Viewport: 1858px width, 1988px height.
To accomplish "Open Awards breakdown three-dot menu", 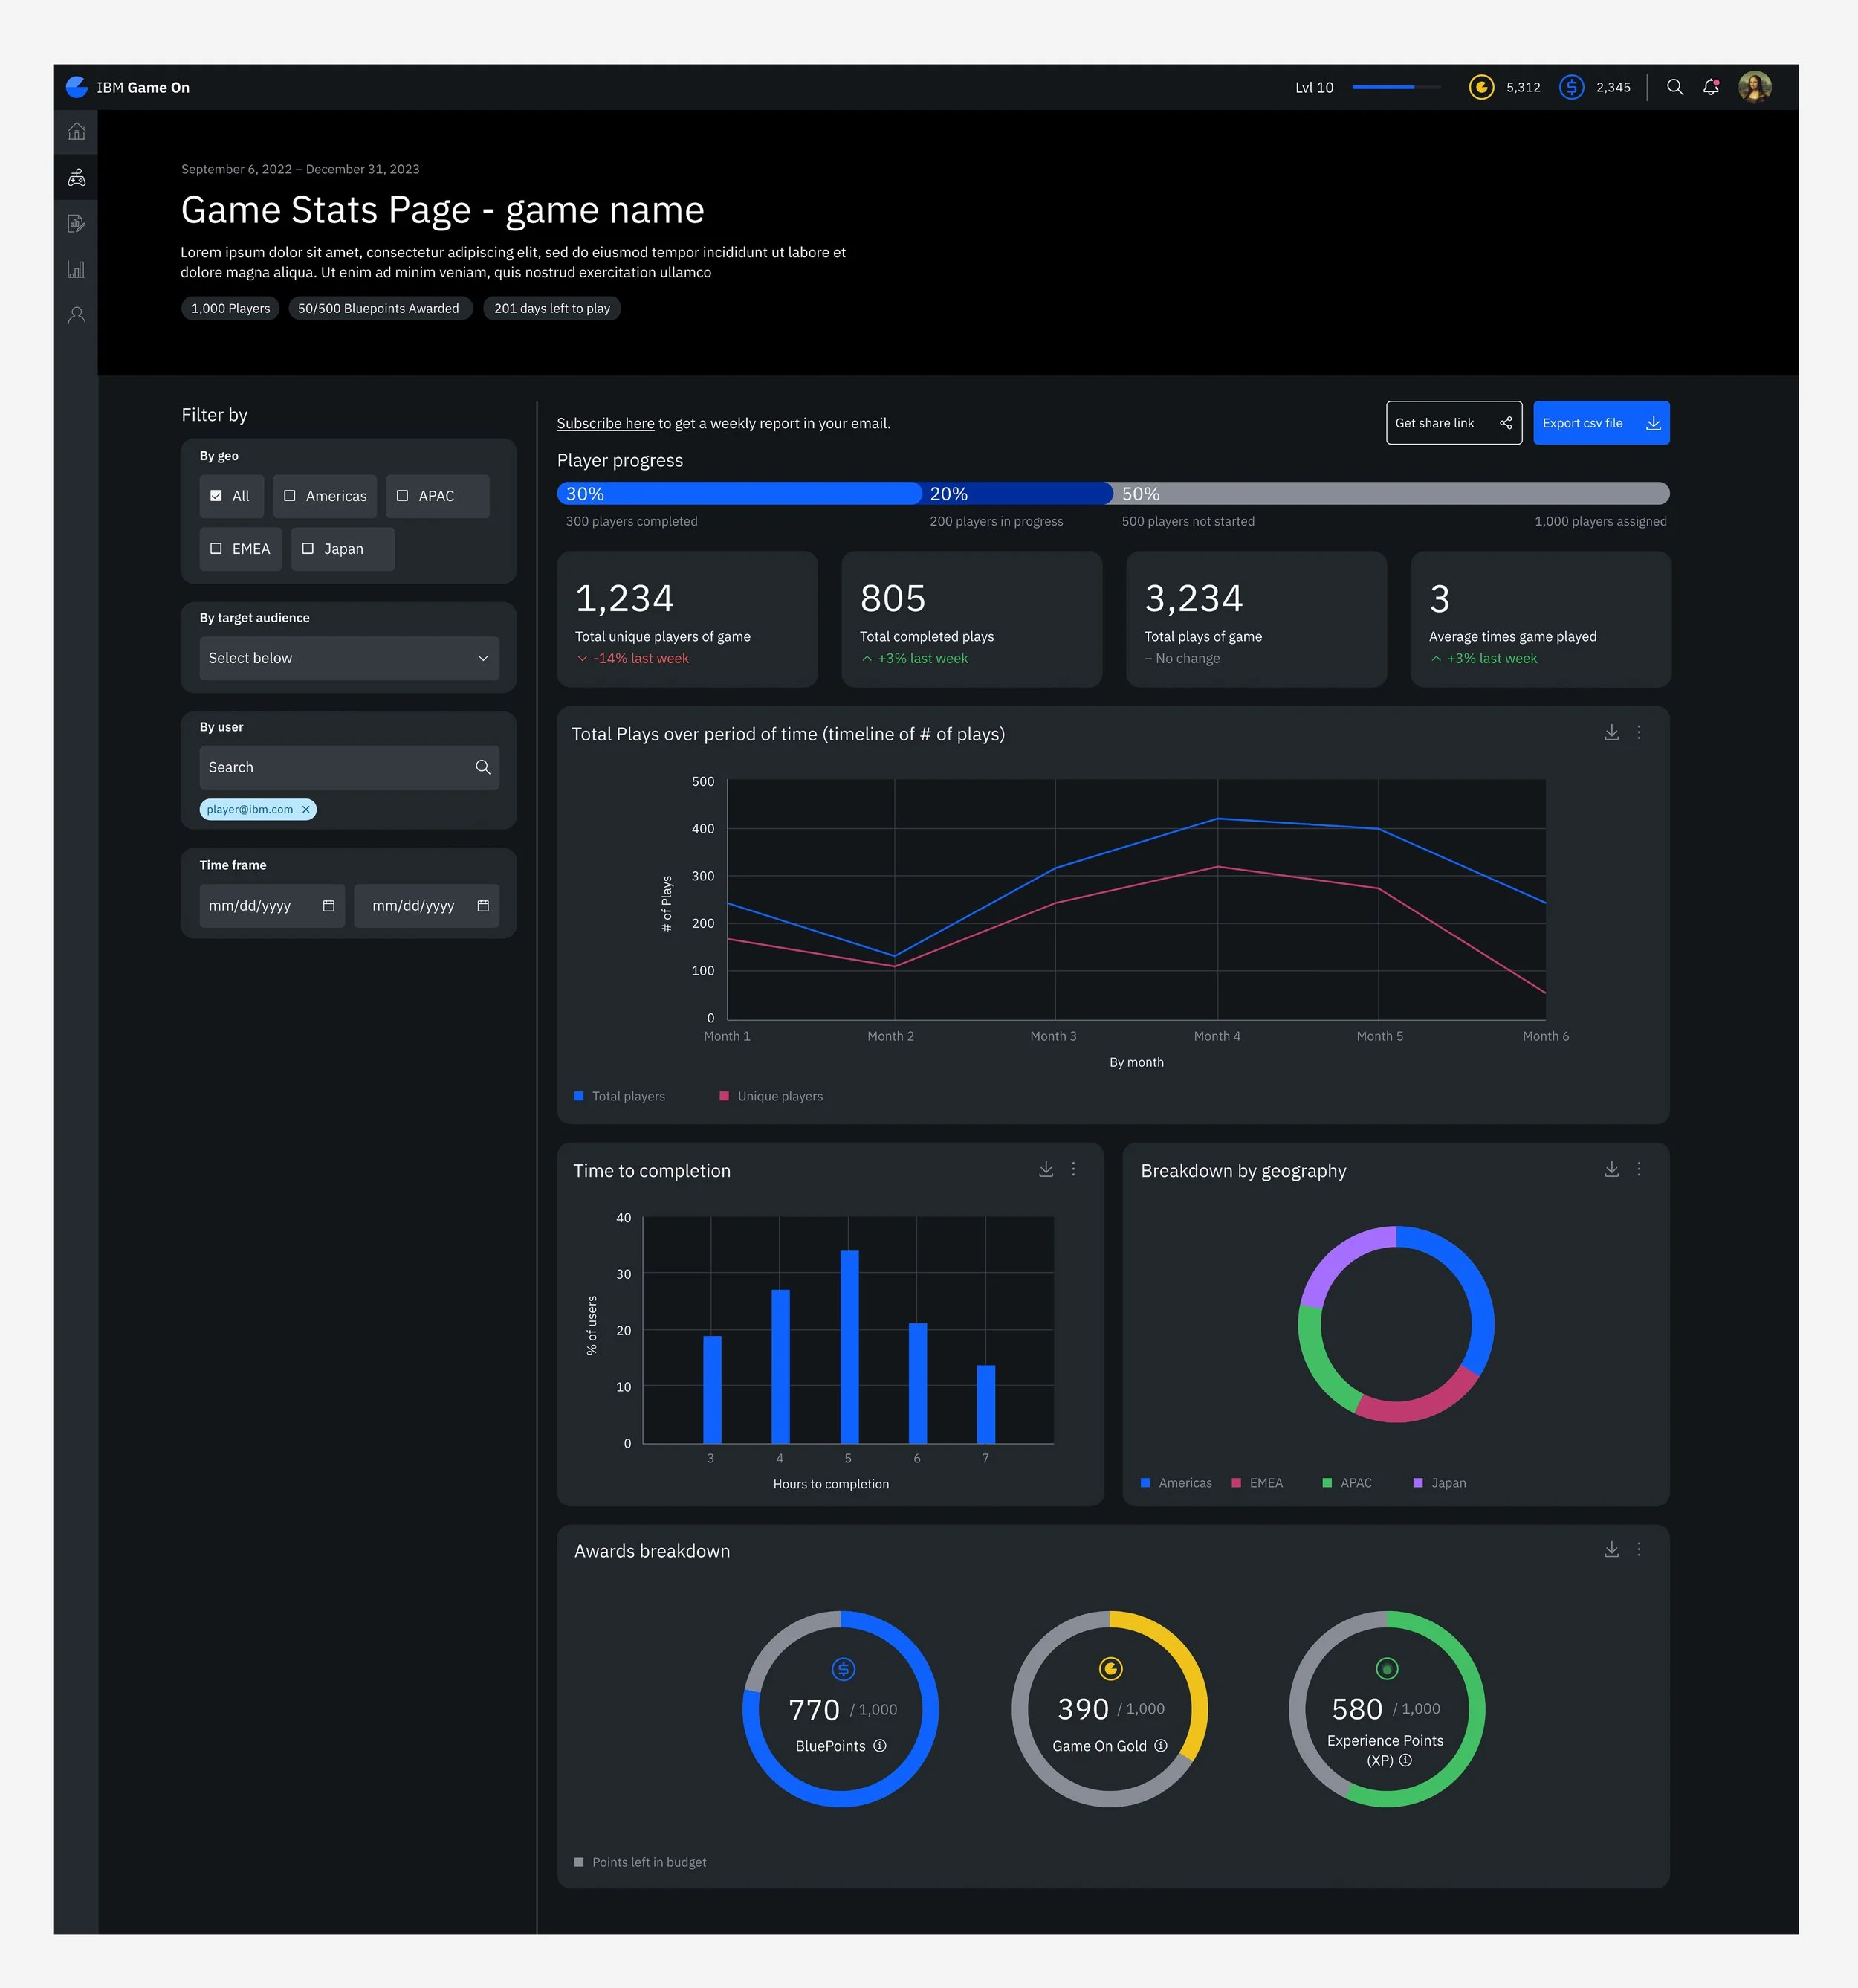I will tap(1639, 1549).
